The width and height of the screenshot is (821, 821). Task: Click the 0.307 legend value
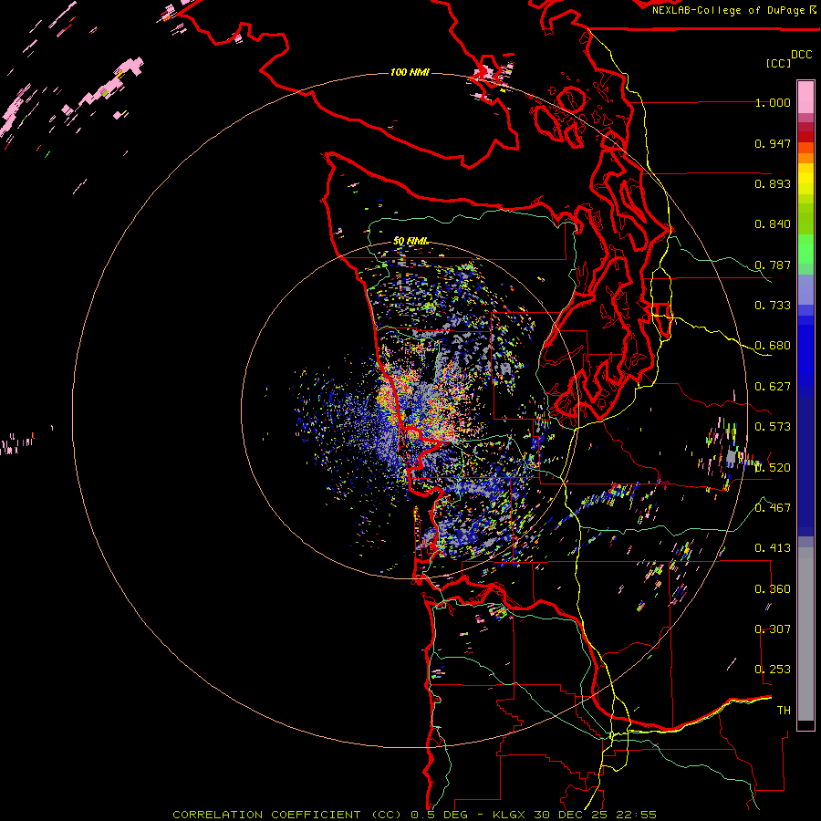point(773,629)
